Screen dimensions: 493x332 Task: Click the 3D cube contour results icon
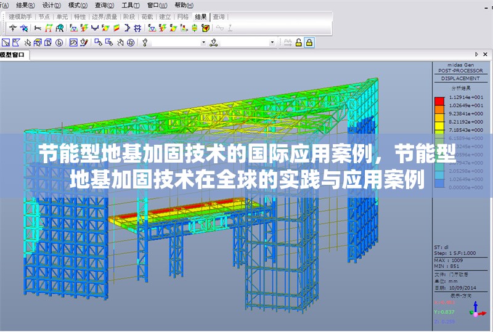click(x=205, y=28)
